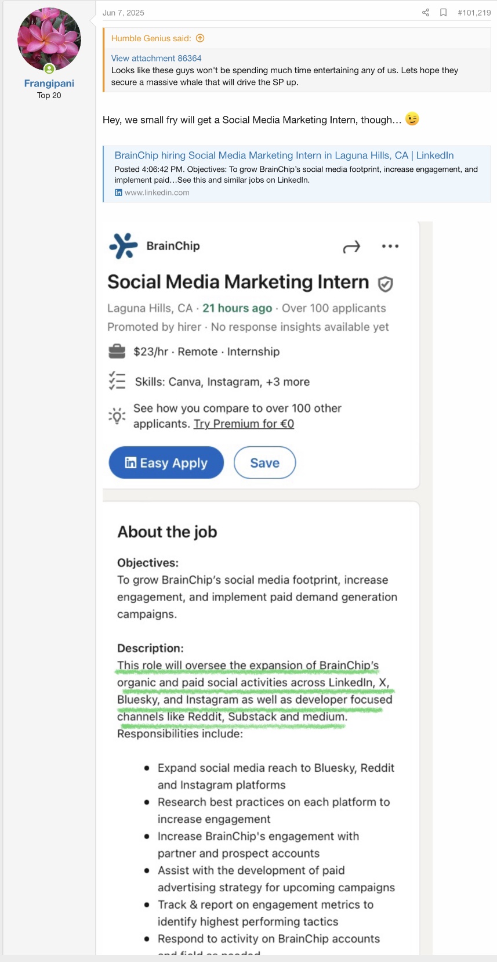Open the Try Premium for €0 link
497x962 pixels.
coord(244,424)
